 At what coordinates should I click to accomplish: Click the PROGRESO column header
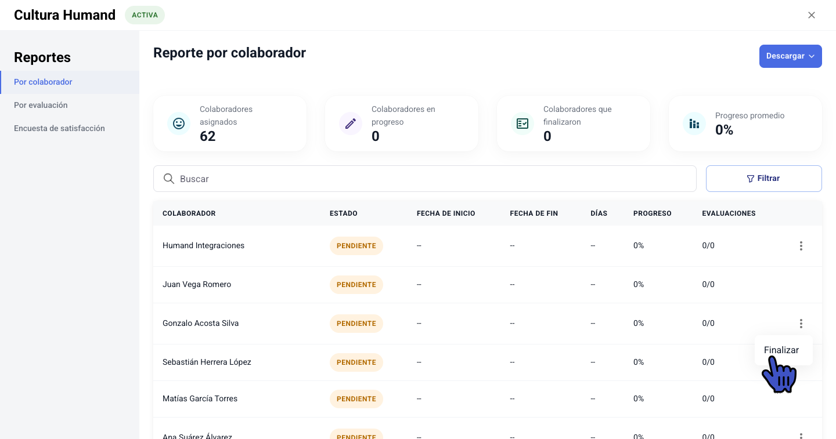pos(653,213)
